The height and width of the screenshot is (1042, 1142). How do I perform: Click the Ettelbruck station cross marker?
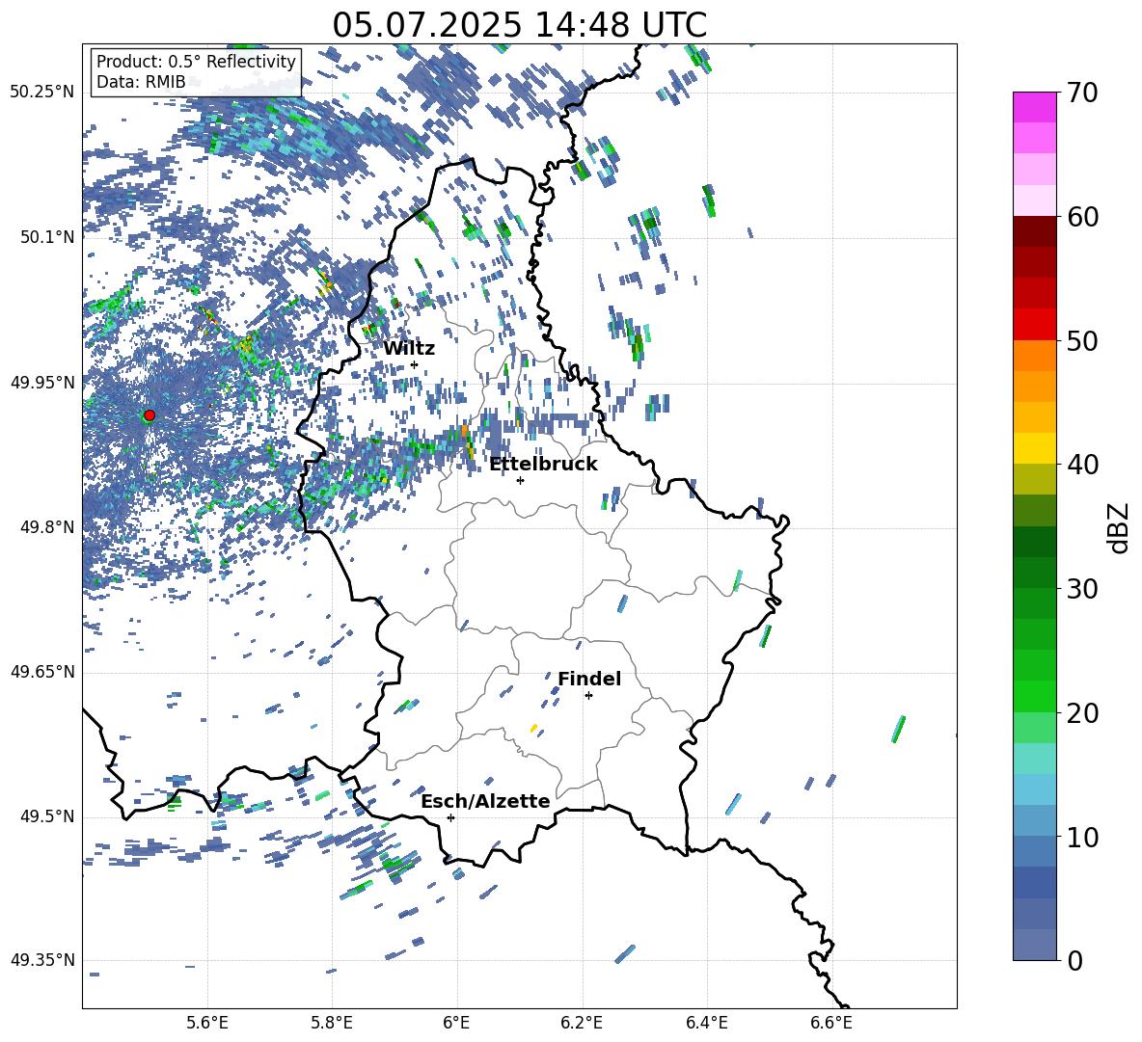coord(520,480)
